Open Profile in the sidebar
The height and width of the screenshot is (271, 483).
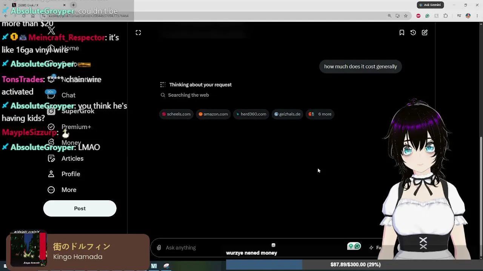click(64, 174)
